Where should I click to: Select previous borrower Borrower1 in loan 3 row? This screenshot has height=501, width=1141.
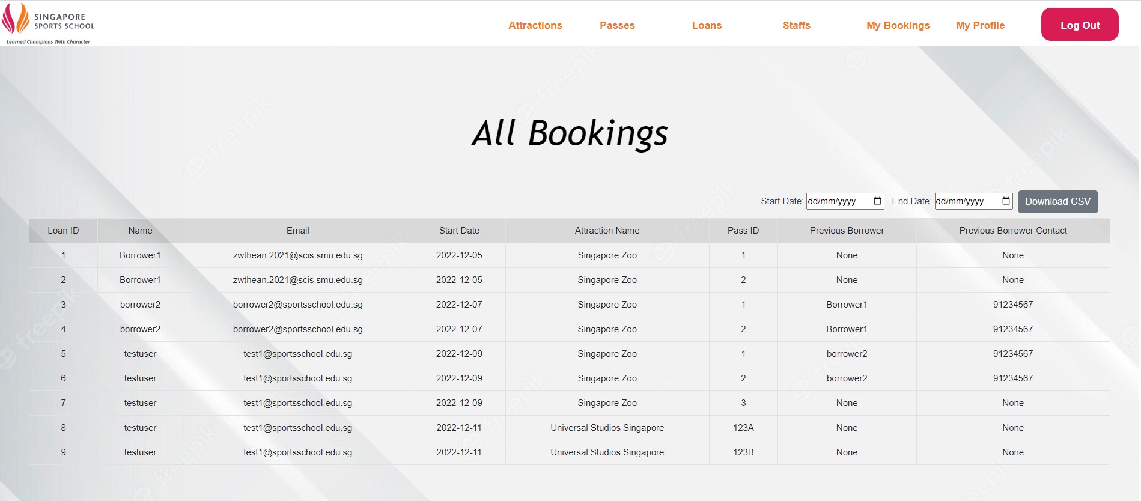click(x=847, y=305)
